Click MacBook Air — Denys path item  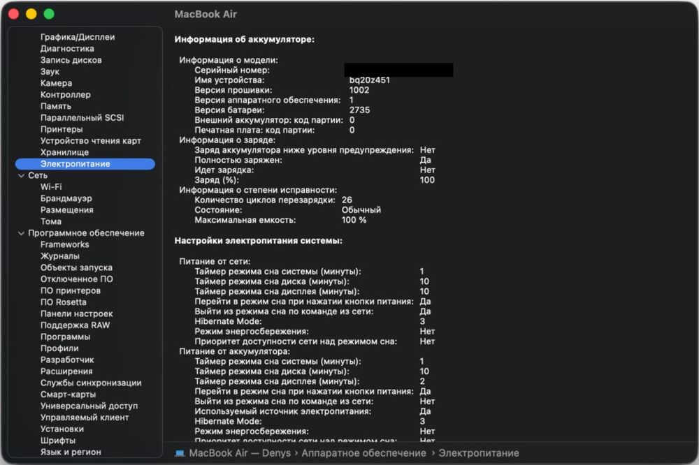(240, 453)
